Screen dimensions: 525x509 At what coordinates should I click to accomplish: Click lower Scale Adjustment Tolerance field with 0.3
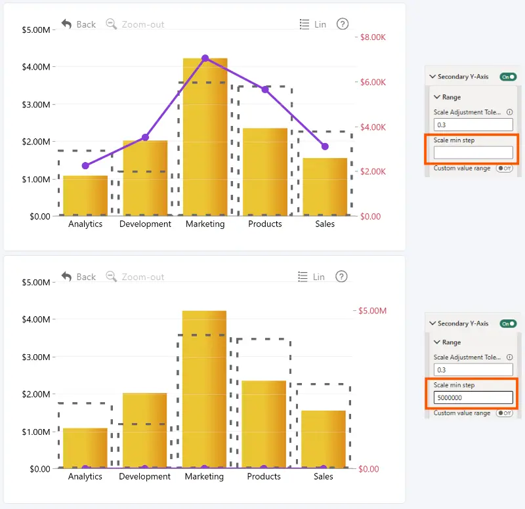[x=473, y=370]
